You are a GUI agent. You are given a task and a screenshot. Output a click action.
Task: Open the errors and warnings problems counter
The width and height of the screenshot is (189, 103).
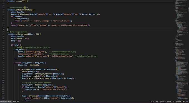point(16,102)
